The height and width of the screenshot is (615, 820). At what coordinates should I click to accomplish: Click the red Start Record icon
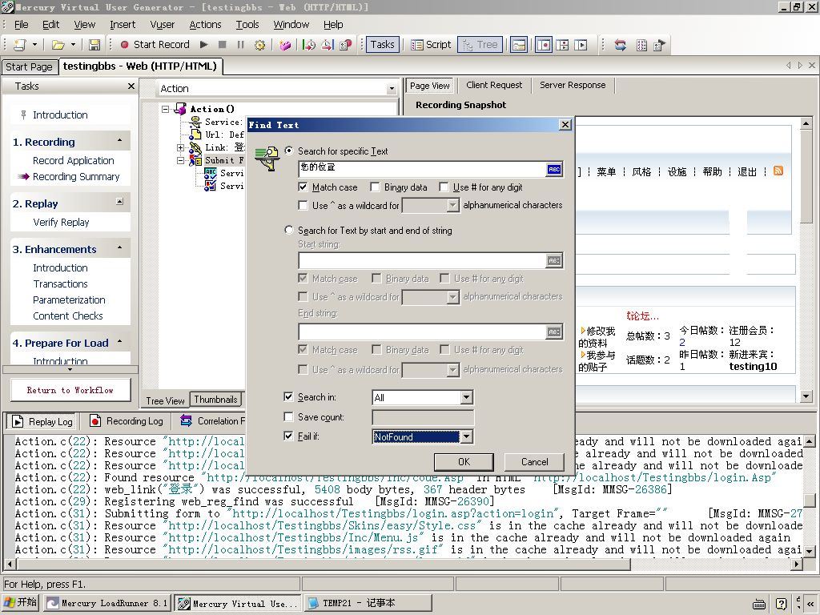pyautogui.click(x=124, y=45)
